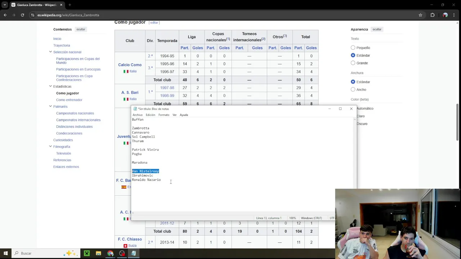461x259 pixels.
Task: Collapse the Palmarés section in contents
Action: coord(50,106)
